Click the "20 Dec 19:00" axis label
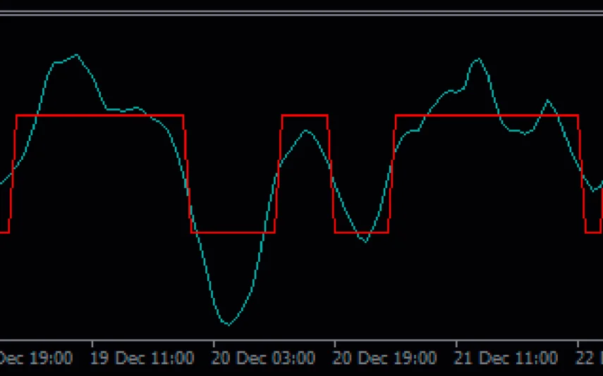 385,358
